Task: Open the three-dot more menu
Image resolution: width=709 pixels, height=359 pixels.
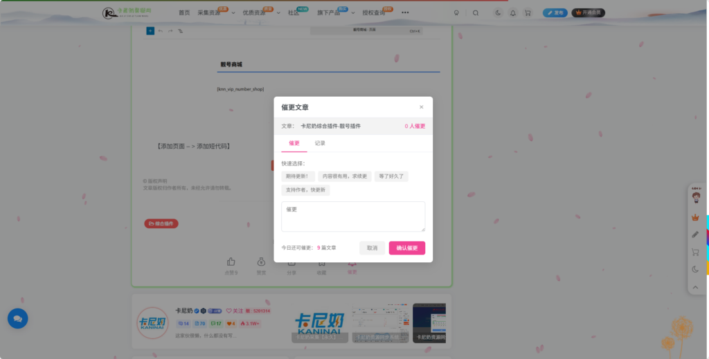Action: tap(405, 12)
